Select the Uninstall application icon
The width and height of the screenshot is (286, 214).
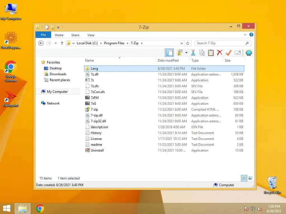click(x=87, y=150)
